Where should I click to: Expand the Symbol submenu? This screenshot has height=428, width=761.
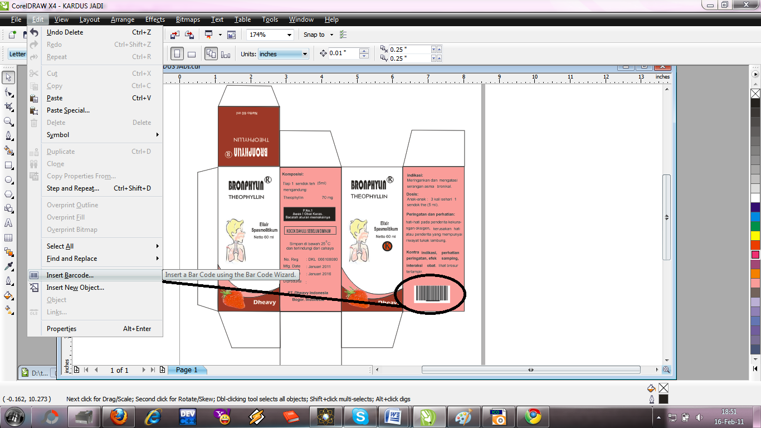pyautogui.click(x=158, y=135)
